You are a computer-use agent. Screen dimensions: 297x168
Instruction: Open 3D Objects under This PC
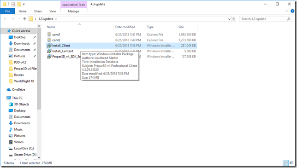click(21, 104)
